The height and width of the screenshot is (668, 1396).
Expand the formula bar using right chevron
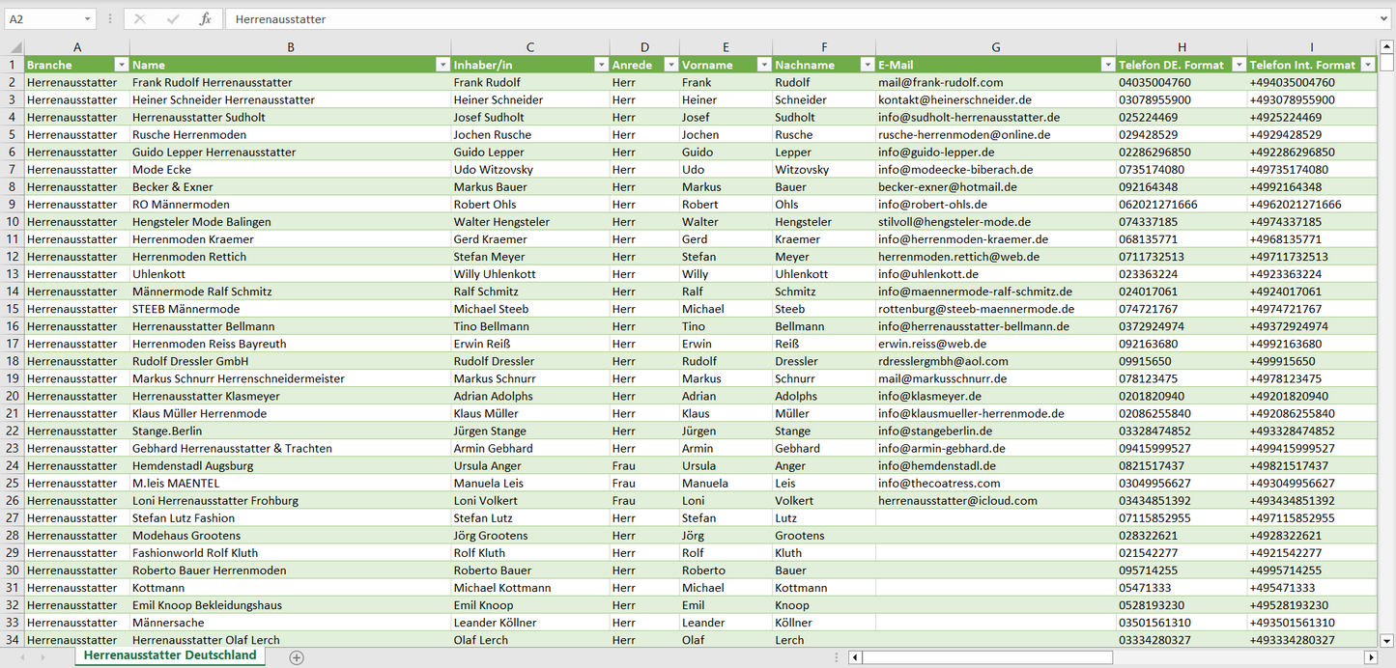1384,19
